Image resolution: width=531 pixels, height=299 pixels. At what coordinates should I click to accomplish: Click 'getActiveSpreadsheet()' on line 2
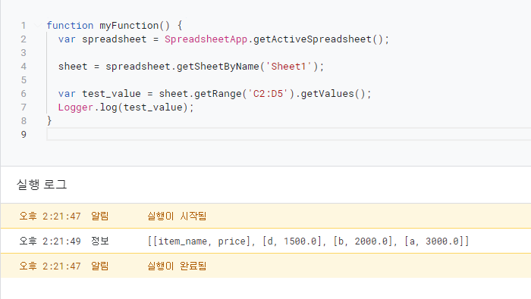[319, 39]
